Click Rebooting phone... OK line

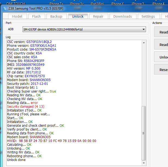coord(24,156)
